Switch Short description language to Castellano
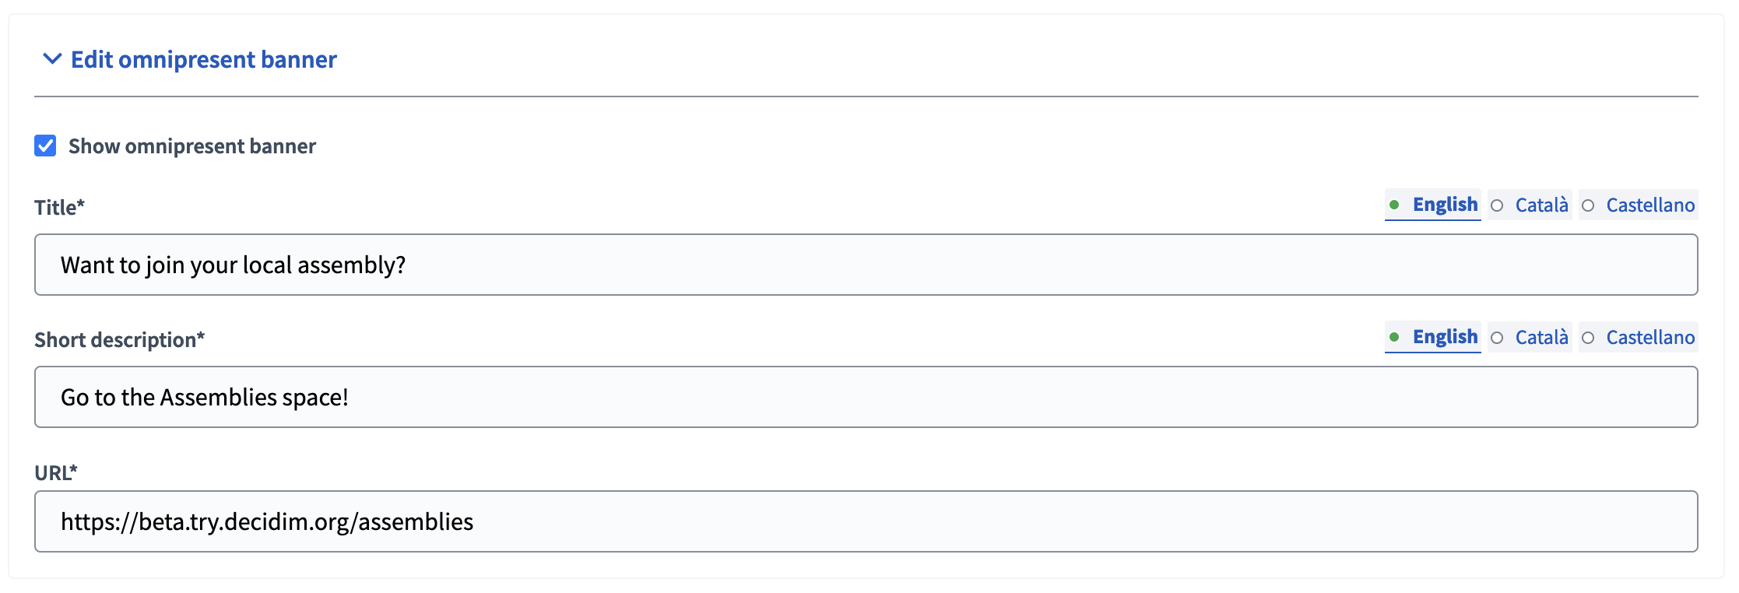 (1650, 338)
